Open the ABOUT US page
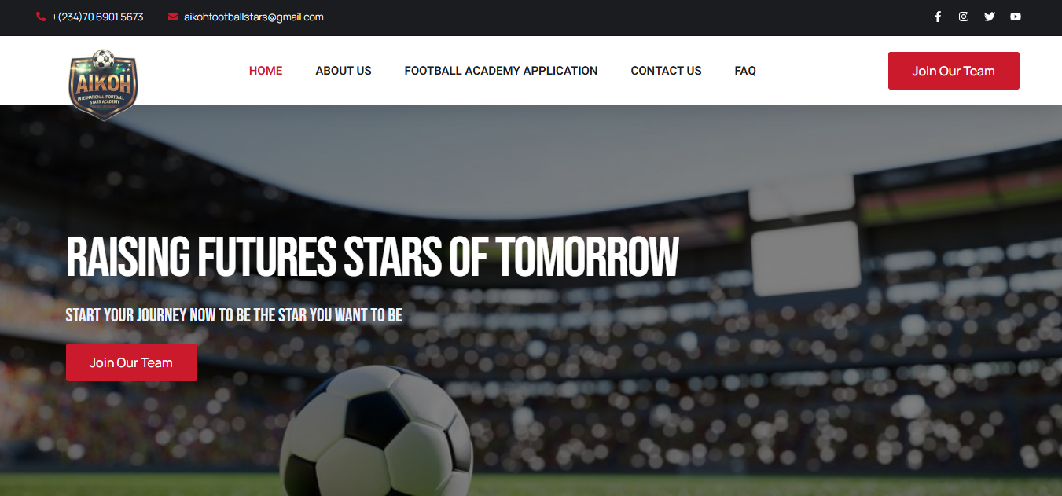The height and width of the screenshot is (496, 1062). [344, 71]
